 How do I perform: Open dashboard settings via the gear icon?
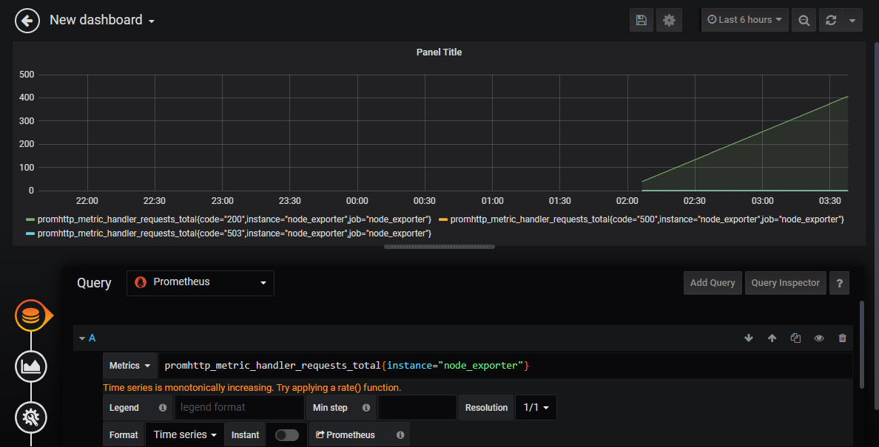click(x=669, y=20)
